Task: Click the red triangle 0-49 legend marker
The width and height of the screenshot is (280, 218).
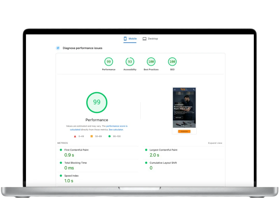Action: pos(75,136)
